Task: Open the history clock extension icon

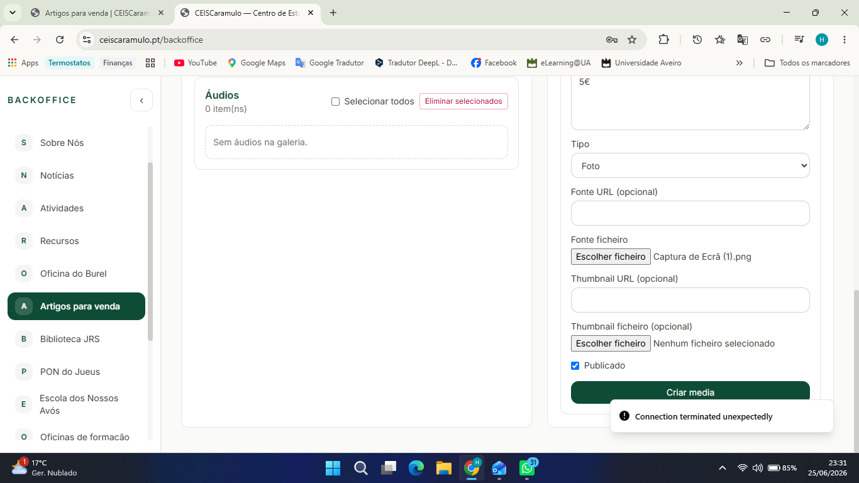Action: [x=697, y=40]
